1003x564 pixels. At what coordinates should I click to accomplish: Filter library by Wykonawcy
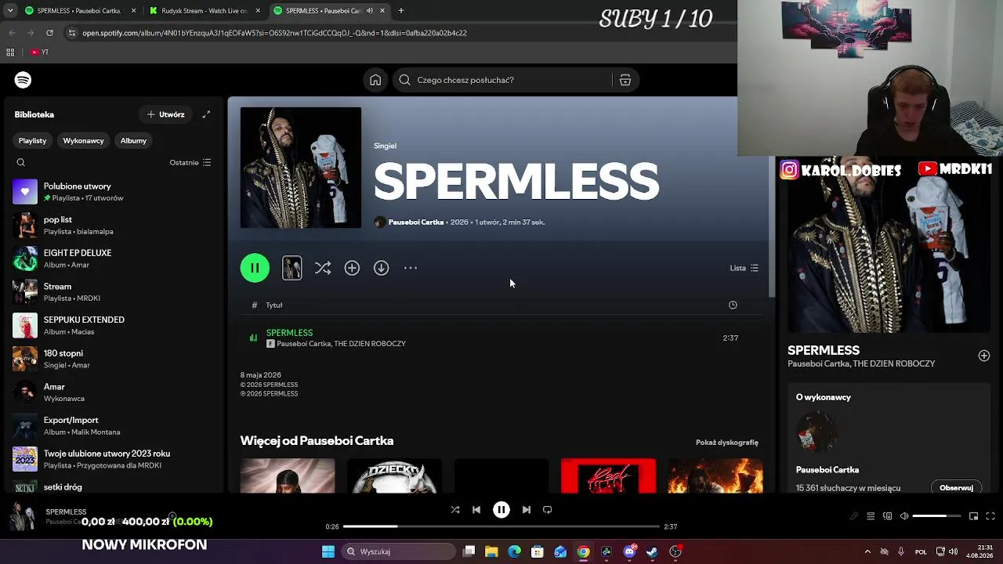pos(83,141)
